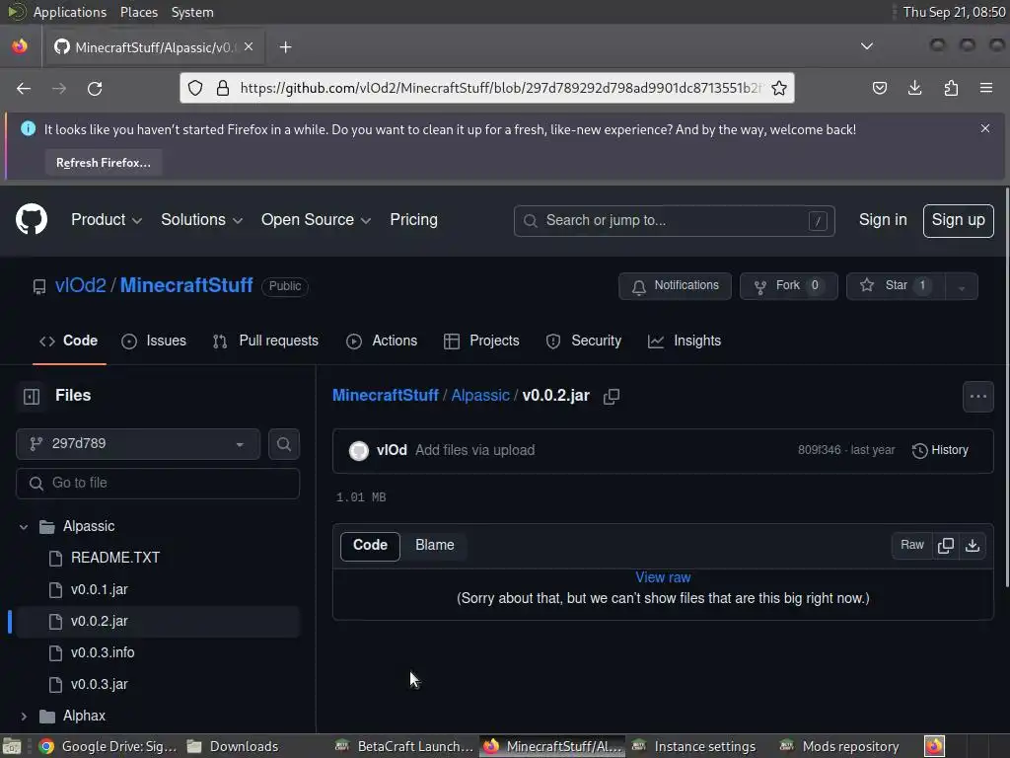
Task: Bookmark page with star icon in URL bar
Action: point(779,88)
